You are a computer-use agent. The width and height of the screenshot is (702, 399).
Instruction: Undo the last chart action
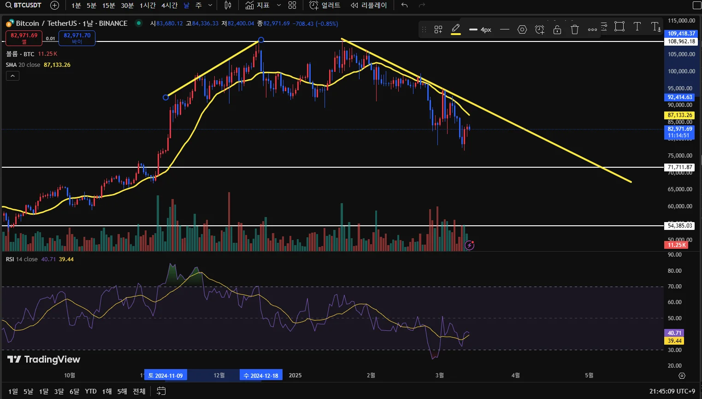coord(404,5)
